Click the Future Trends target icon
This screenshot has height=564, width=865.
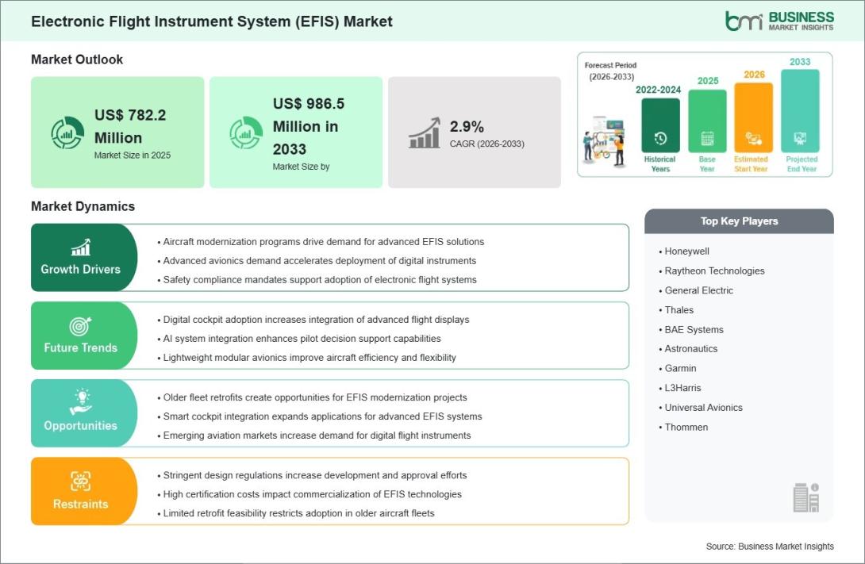tap(80, 326)
